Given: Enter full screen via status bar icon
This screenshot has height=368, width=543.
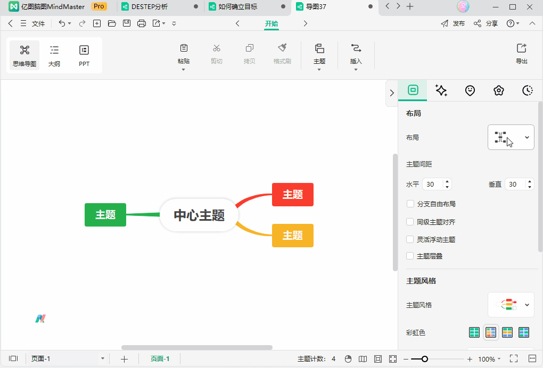Looking at the screenshot, I should [514, 359].
